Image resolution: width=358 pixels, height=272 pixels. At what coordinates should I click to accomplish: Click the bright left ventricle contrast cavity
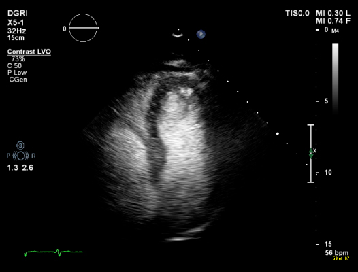(x=182, y=139)
